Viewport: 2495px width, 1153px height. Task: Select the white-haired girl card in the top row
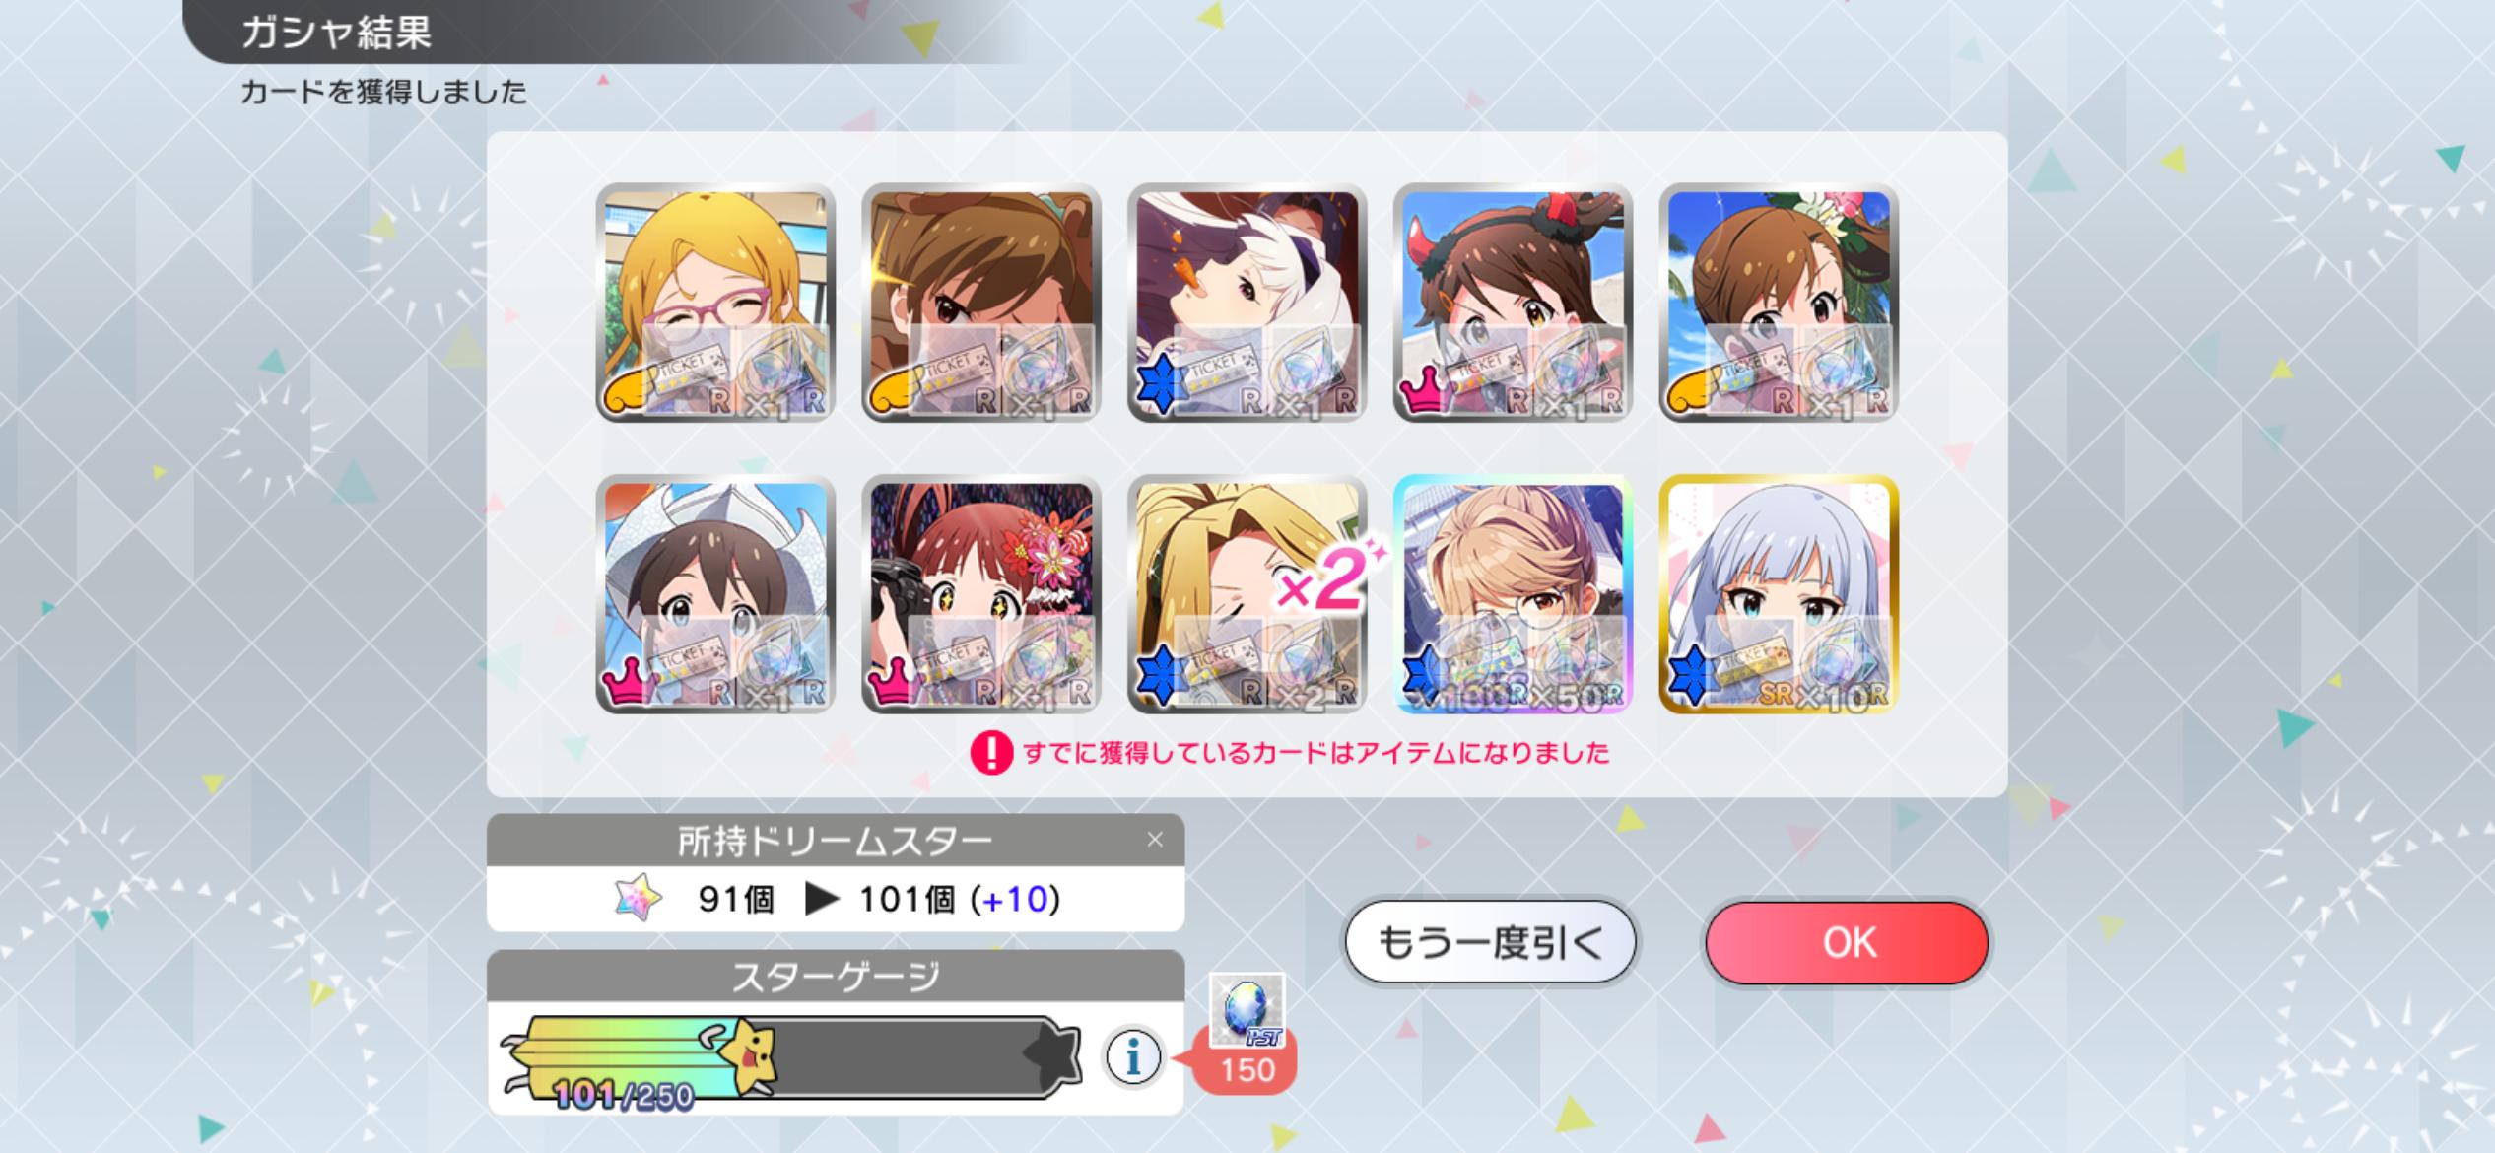click(x=1247, y=303)
